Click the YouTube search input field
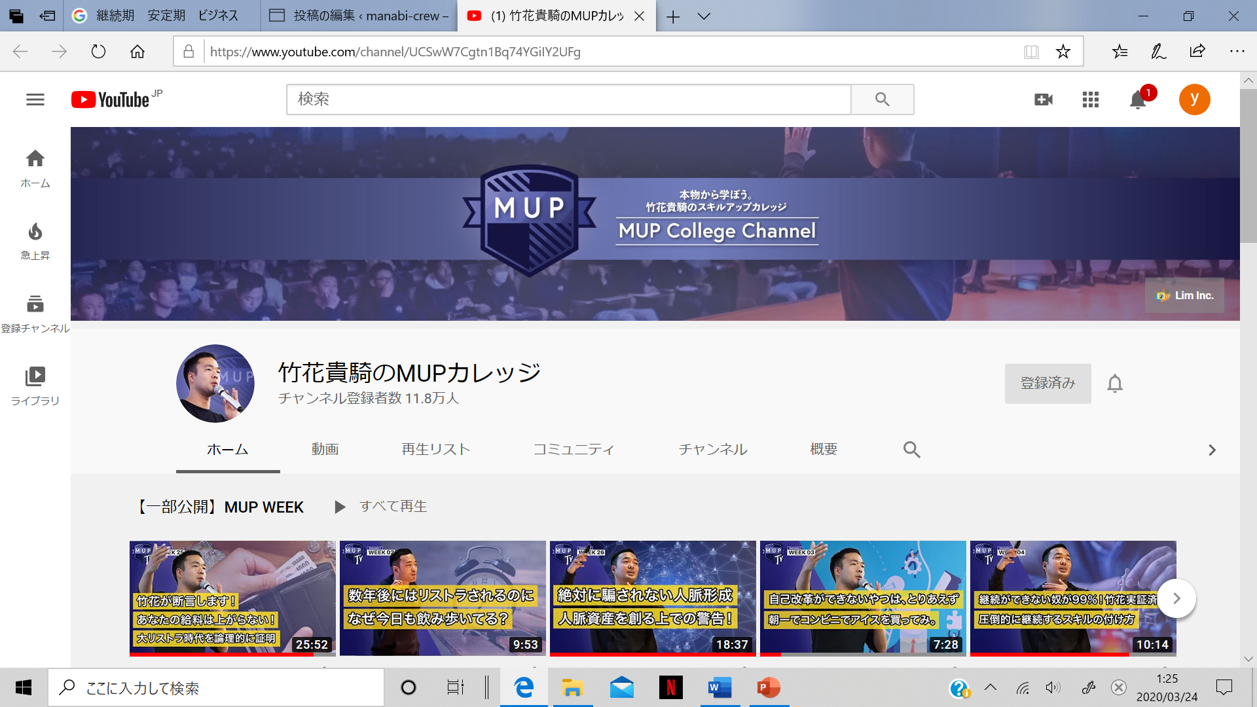Image resolution: width=1257 pixels, height=707 pixels. (x=568, y=100)
